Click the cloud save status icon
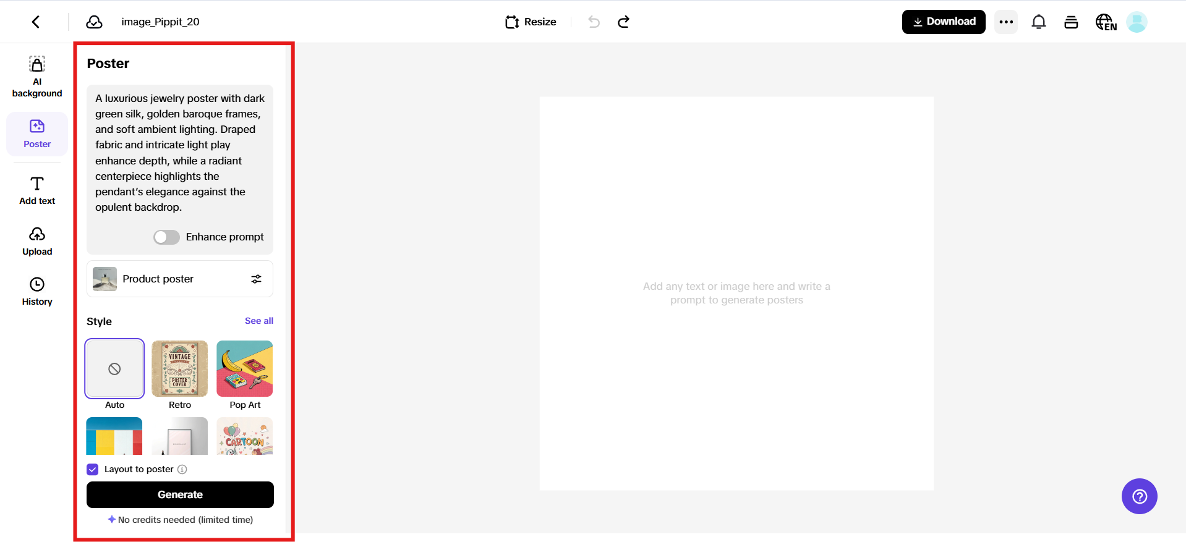The image size is (1186, 542). pos(94,22)
